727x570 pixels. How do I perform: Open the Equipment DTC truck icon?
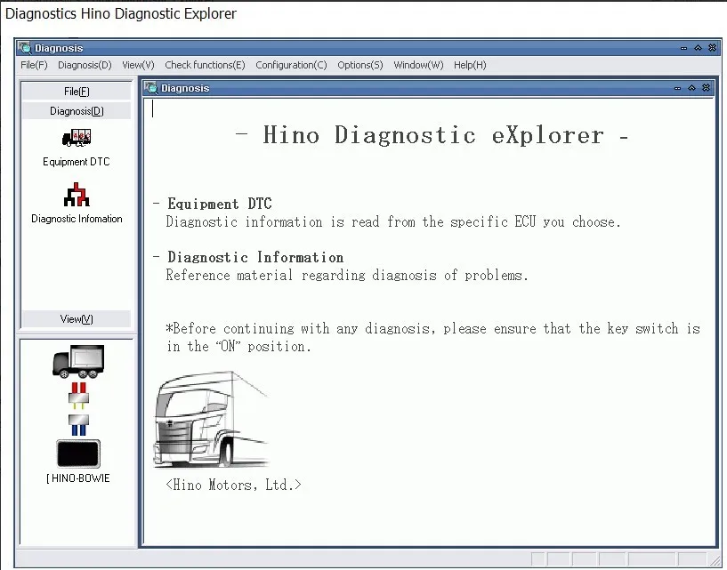(x=77, y=138)
